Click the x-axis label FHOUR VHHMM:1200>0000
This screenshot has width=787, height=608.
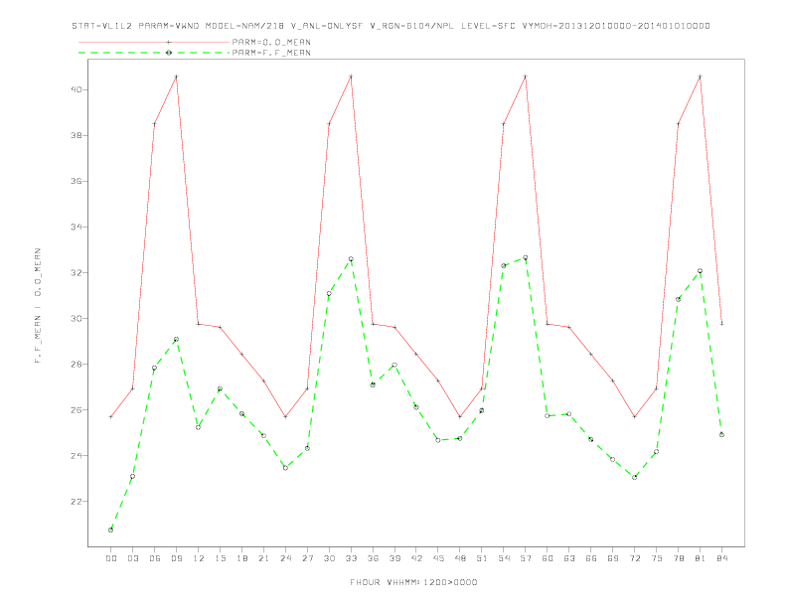pyautogui.click(x=413, y=582)
